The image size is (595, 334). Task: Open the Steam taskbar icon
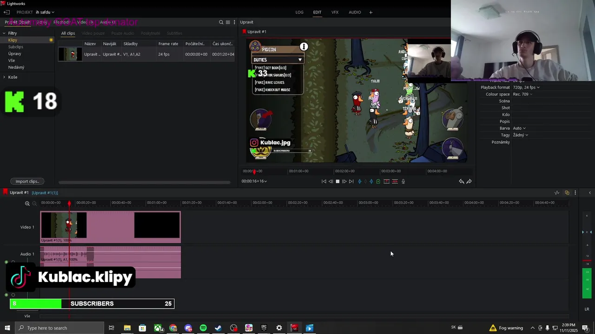[x=218, y=328]
